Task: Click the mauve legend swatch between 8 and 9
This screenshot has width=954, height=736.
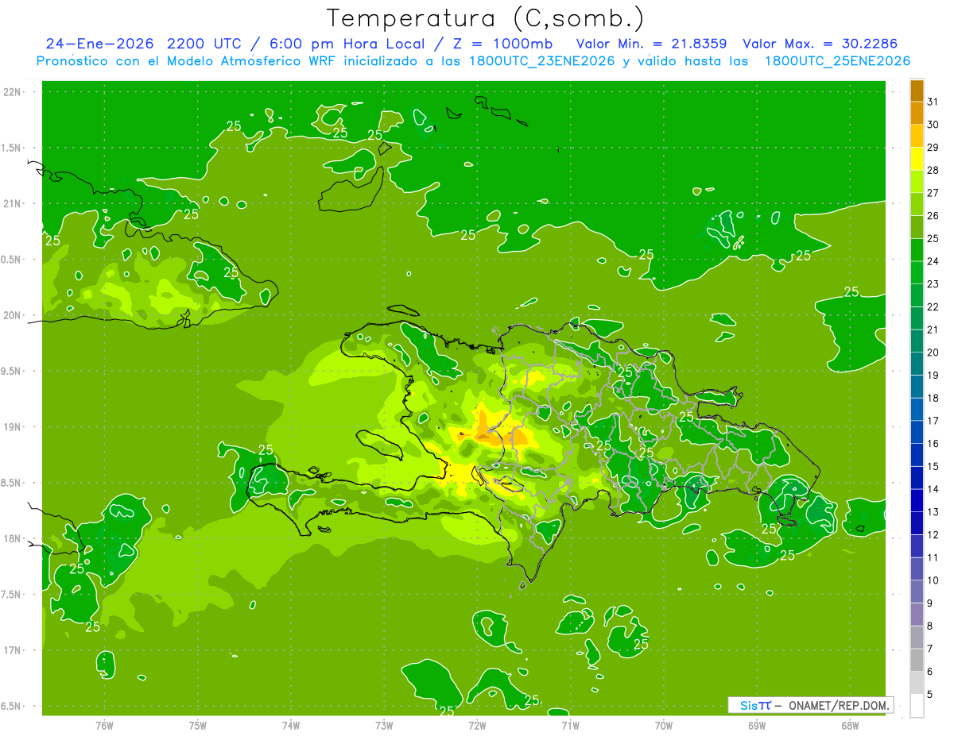Action: pos(917,614)
